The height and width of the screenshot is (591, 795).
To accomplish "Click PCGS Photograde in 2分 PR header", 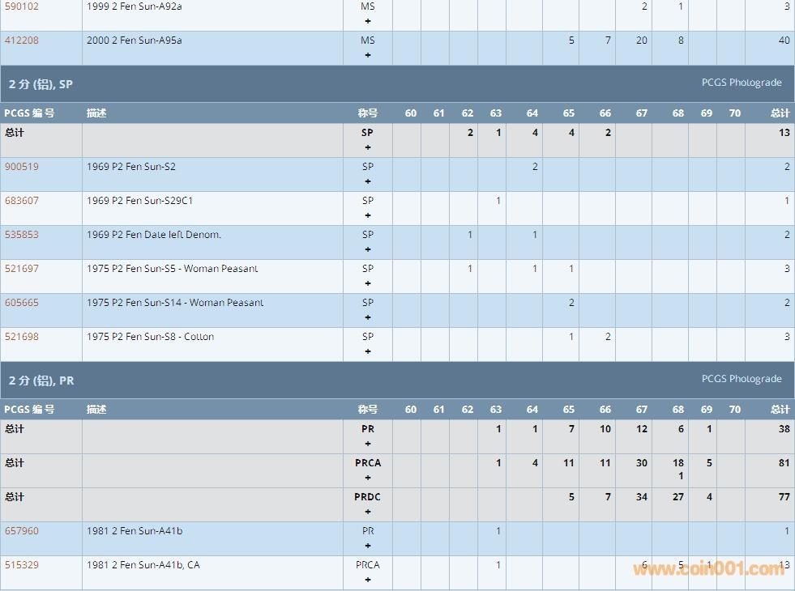I will 741,379.
